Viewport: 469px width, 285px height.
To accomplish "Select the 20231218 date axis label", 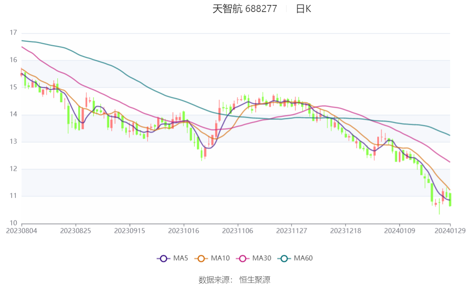I will click(x=345, y=231).
